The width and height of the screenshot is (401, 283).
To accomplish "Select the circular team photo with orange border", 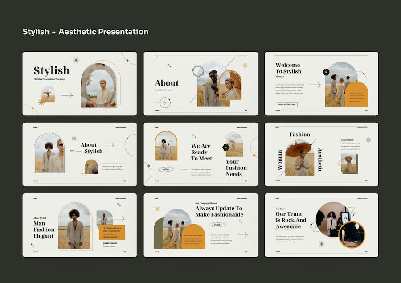I will coord(352,234).
